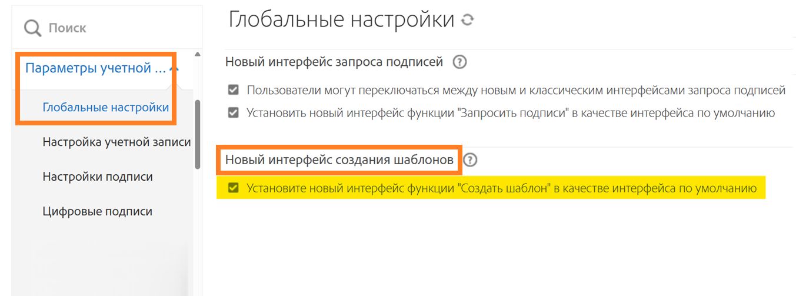Click the Глобальные настройки page title

click(x=341, y=20)
